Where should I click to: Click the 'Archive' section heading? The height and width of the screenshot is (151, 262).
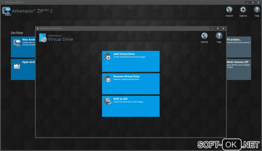(17, 33)
